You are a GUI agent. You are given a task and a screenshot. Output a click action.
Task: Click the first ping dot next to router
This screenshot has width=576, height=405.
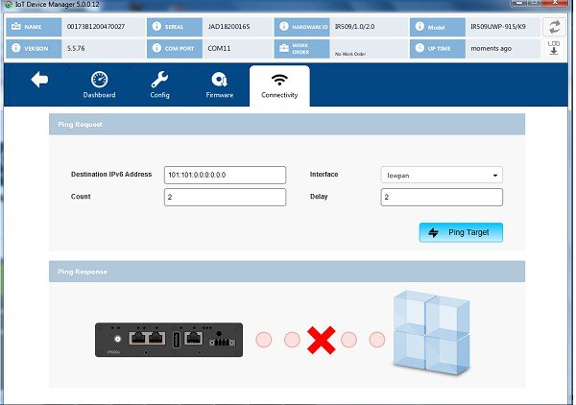(x=264, y=340)
